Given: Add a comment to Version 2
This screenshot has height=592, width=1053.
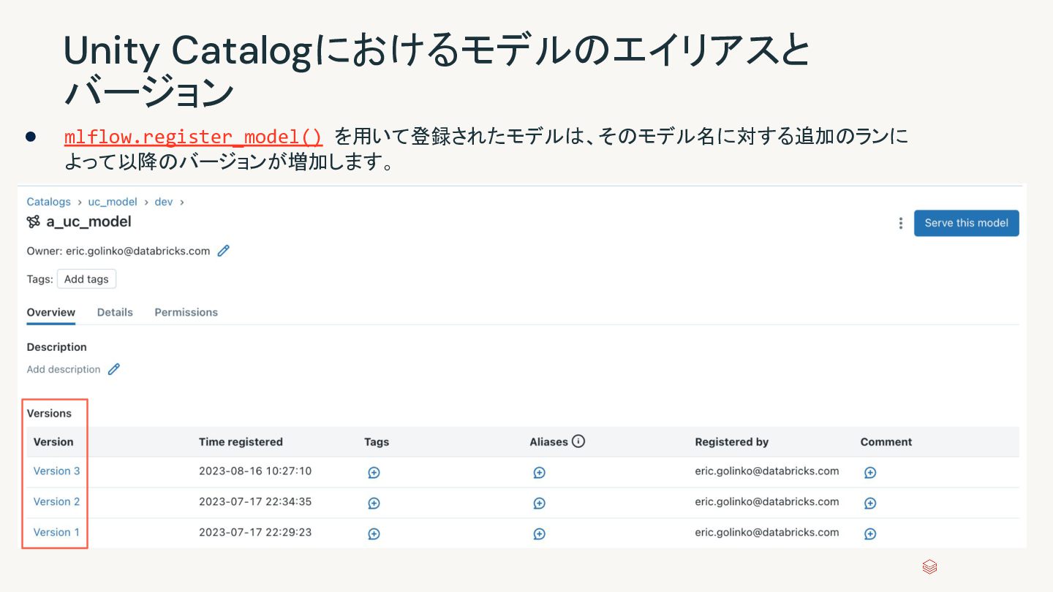Looking at the screenshot, I should (870, 503).
